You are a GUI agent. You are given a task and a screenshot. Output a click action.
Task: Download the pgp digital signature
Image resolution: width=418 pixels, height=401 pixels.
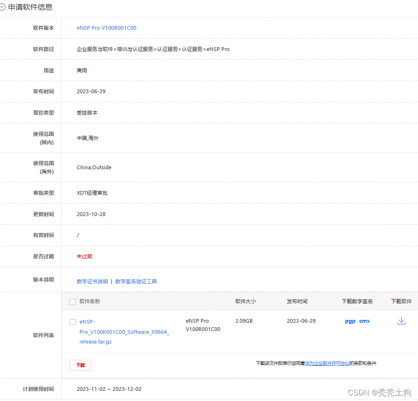[x=350, y=321]
